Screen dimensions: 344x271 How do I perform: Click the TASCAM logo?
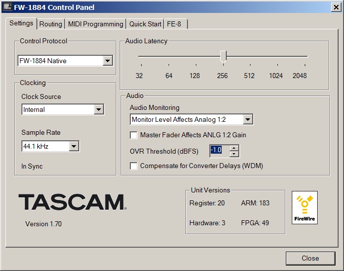coord(73,202)
